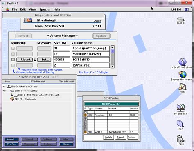194x151 pixels.
Task: Click the Prefs... button in Silverlining Lite
Action: (x=12, y=144)
